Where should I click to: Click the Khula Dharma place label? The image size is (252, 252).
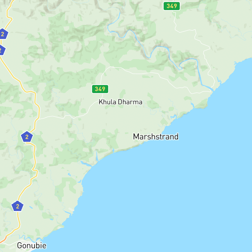120,102
